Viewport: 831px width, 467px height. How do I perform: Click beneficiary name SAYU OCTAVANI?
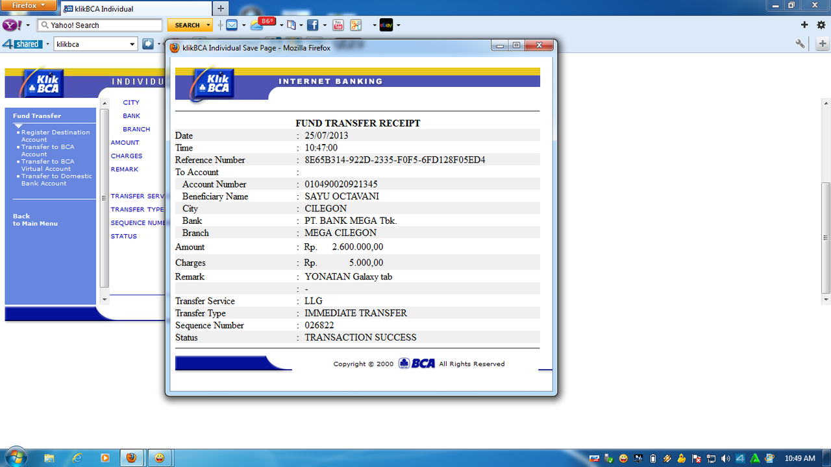point(341,197)
